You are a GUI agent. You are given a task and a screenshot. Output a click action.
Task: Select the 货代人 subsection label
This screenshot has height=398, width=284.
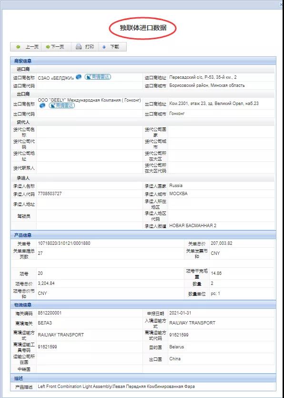point(23,122)
